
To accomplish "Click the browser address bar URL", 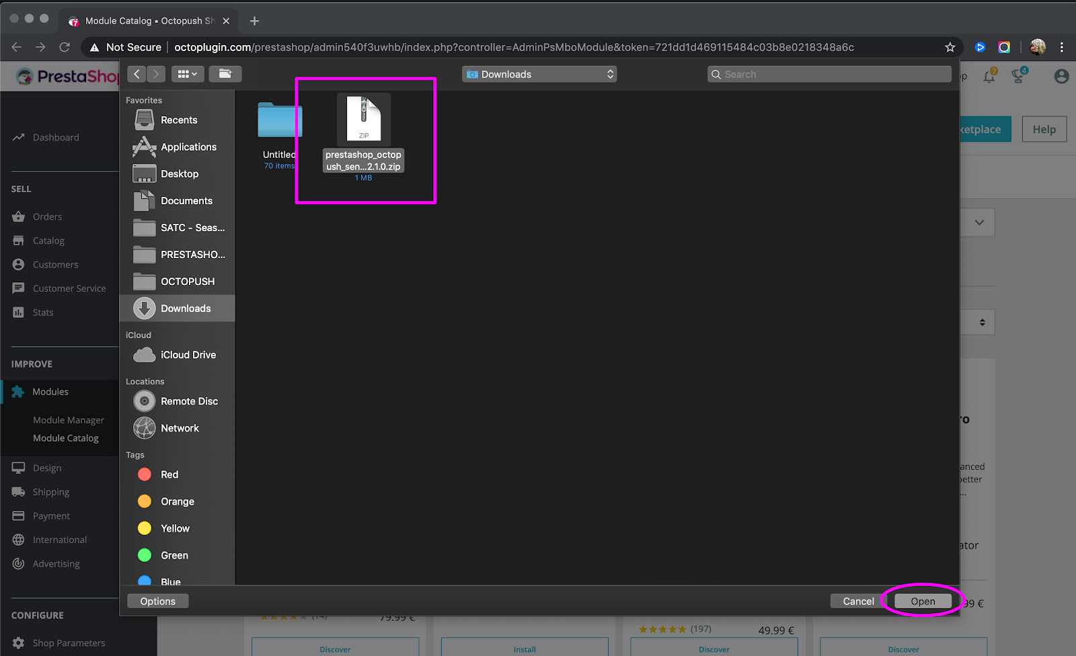I will 514,47.
